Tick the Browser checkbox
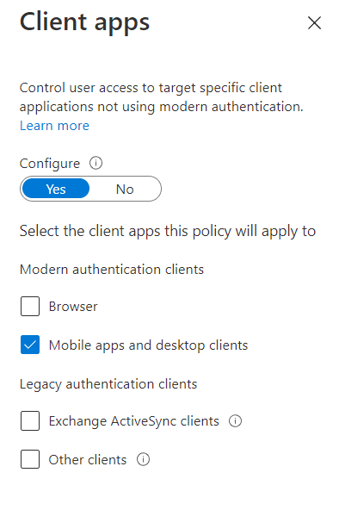The image size is (345, 510). point(30,306)
